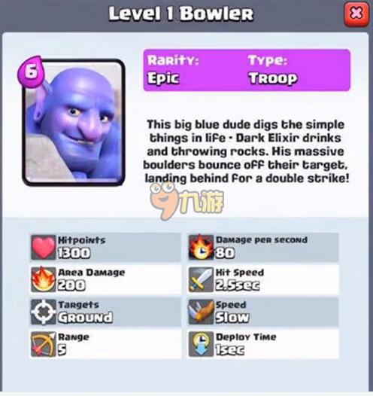Tap the Range bow-and-arrow icon

[x=44, y=344]
